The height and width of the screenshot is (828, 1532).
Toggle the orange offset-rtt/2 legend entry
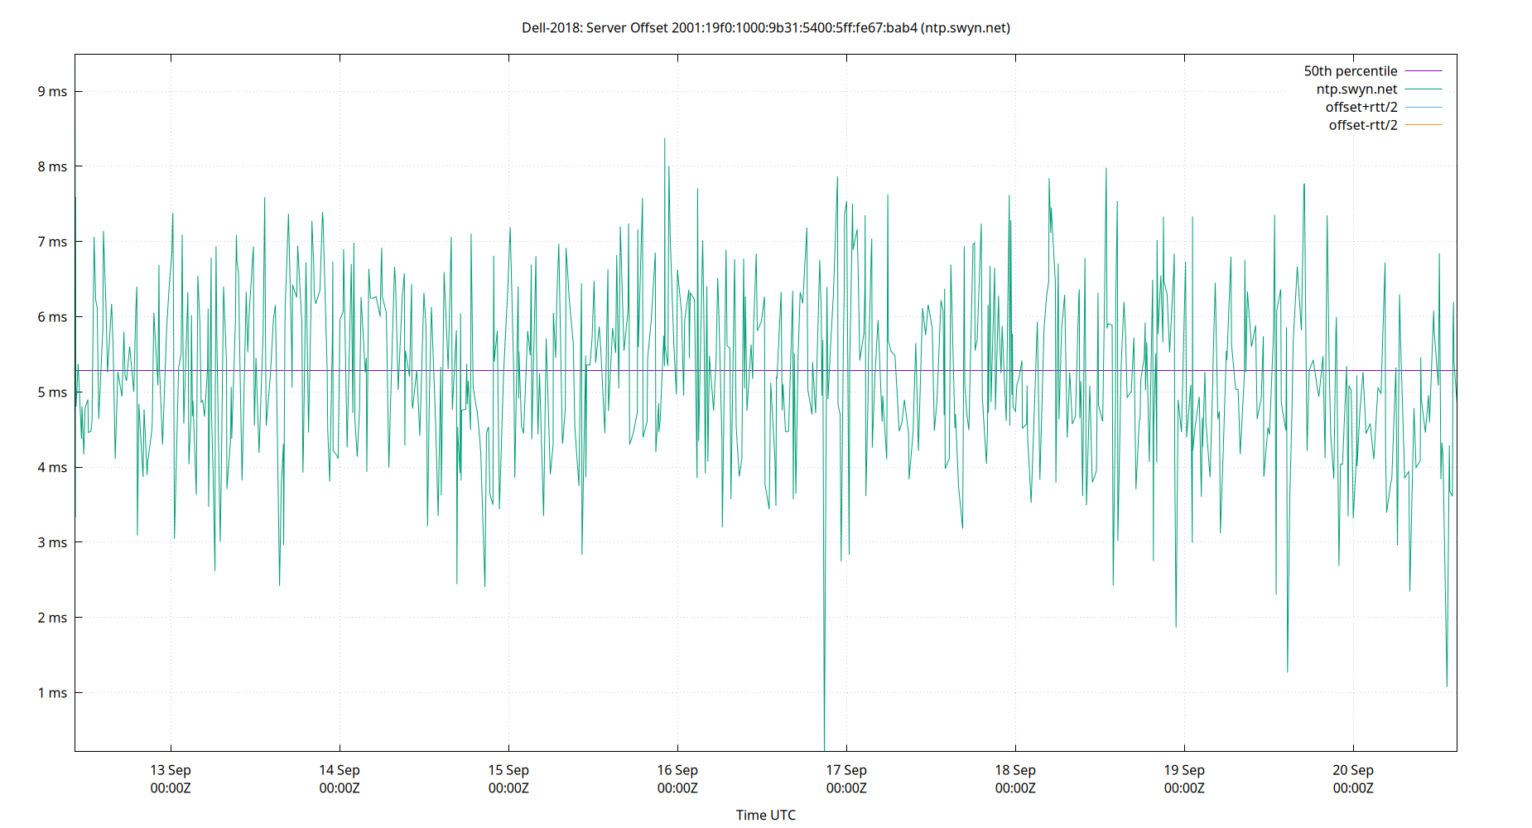tap(1361, 124)
